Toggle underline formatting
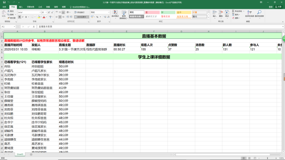The image size is (285, 160). (26, 17)
